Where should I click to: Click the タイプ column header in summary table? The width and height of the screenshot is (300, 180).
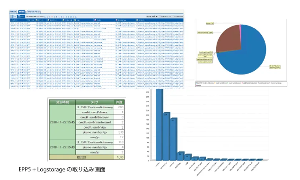pyautogui.click(x=95, y=102)
